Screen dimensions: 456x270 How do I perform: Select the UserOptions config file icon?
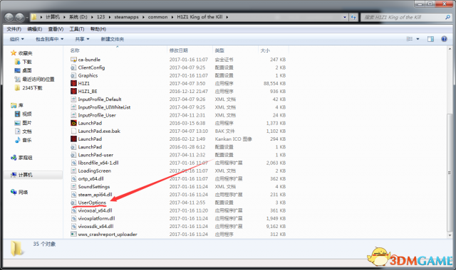tap(73, 202)
